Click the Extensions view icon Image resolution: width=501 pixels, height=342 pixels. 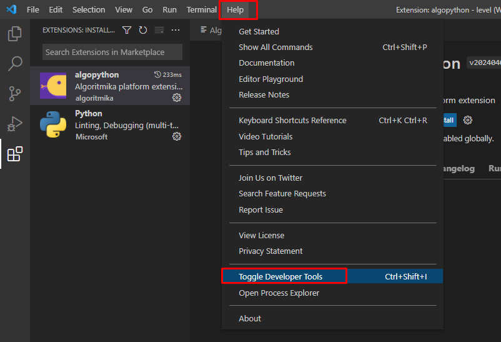(x=15, y=154)
